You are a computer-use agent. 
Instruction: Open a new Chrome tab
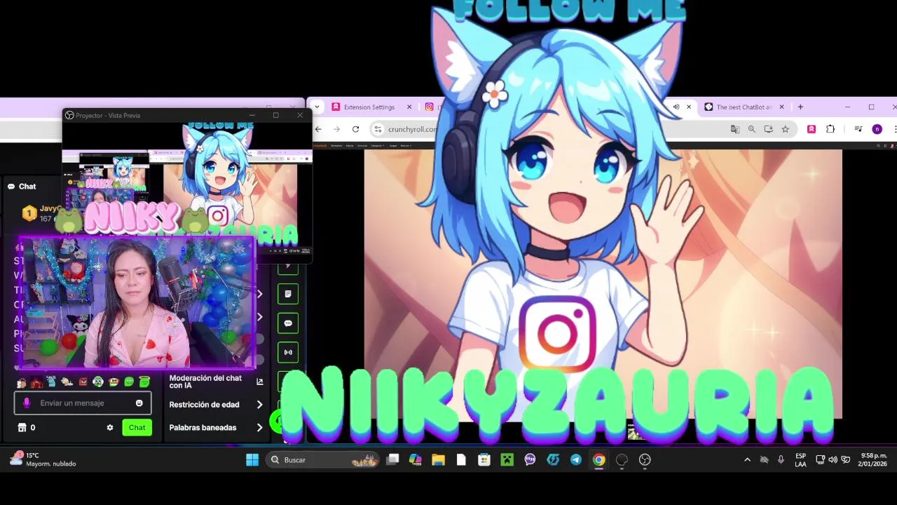pyautogui.click(x=800, y=107)
